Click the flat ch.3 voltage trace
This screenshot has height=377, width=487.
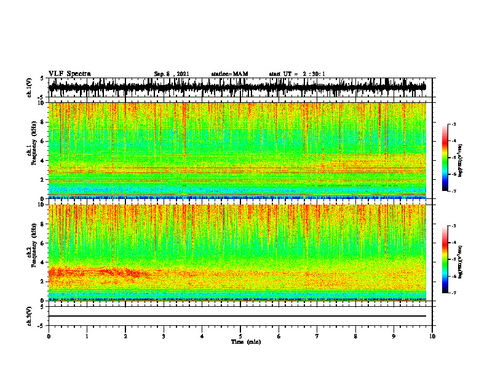tap(237, 316)
